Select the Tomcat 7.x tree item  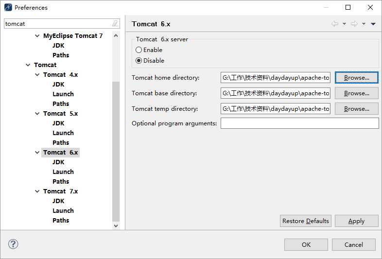click(60, 191)
